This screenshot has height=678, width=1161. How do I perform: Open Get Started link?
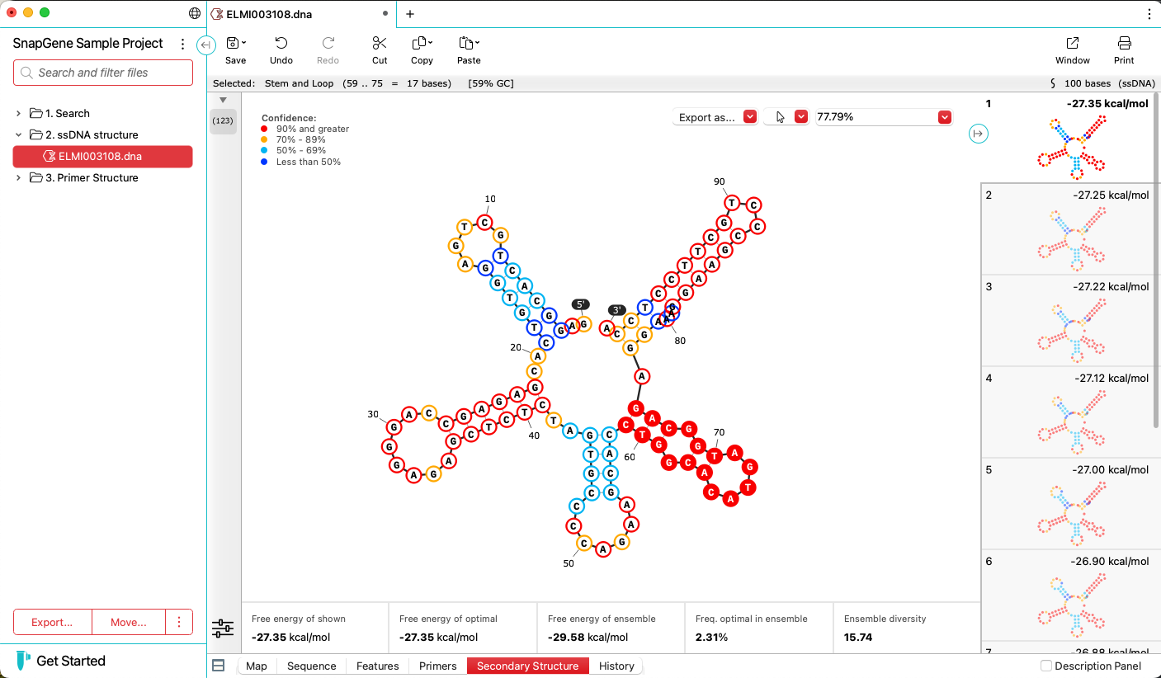(x=71, y=661)
